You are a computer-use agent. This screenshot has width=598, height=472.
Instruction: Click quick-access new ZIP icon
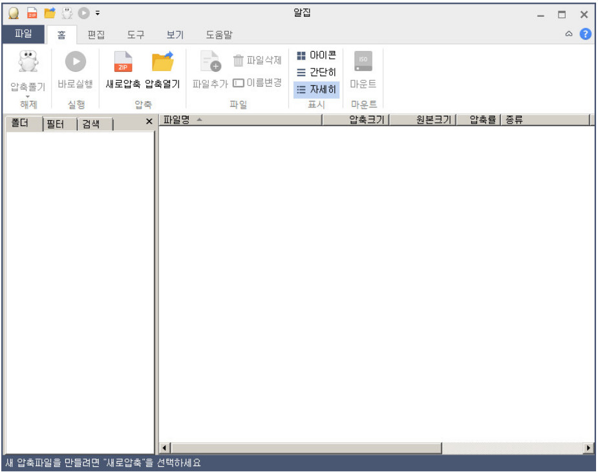[32, 14]
